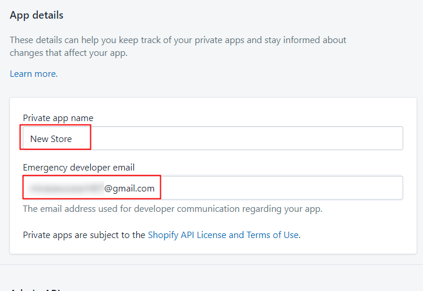Click the email helper text about developer communication
Viewport: 423px width, 291px height.
pyautogui.click(x=172, y=209)
